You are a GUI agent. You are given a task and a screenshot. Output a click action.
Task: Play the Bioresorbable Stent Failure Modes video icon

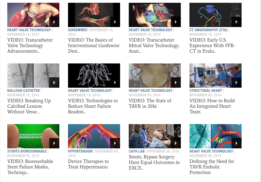click(54, 143)
